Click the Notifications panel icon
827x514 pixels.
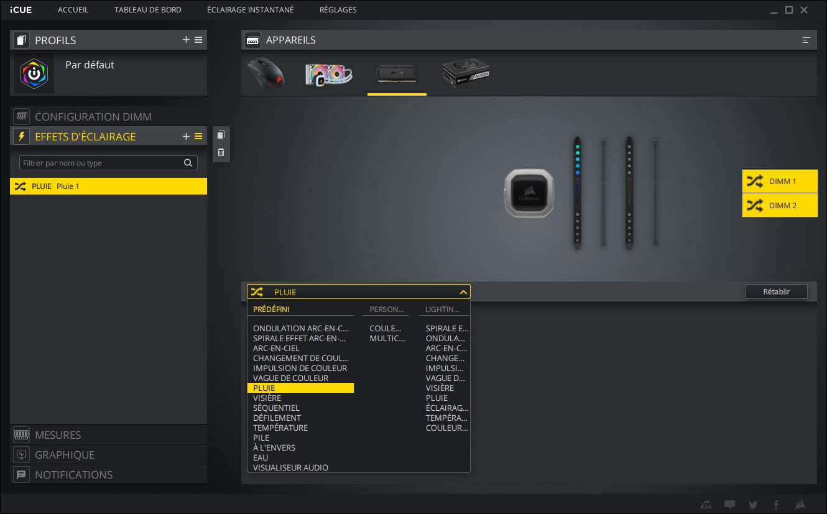pyautogui.click(x=22, y=475)
